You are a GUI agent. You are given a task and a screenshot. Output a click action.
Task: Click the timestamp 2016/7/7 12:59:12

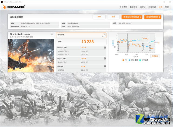tap(125, 23)
